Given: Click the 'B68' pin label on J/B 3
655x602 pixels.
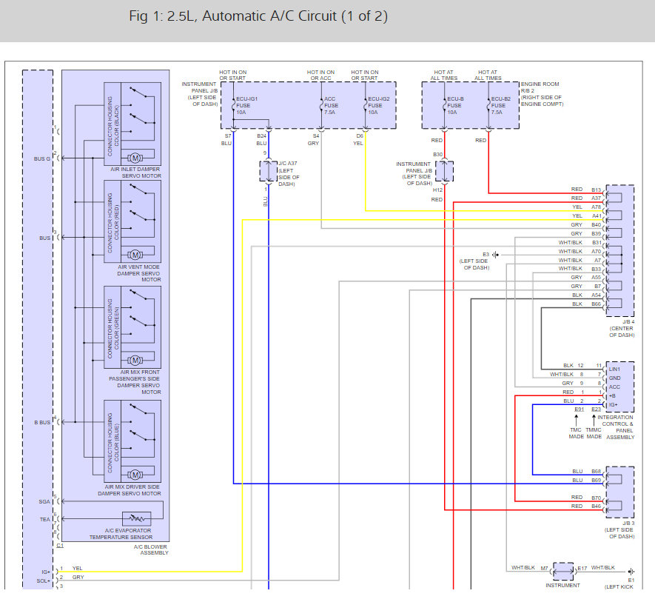Looking at the screenshot, I should click(x=596, y=471).
